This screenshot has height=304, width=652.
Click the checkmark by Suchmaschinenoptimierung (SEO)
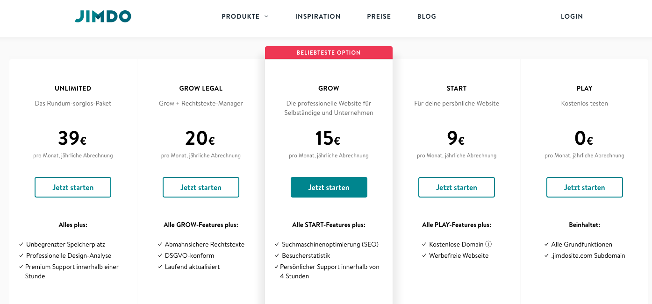pos(277,244)
